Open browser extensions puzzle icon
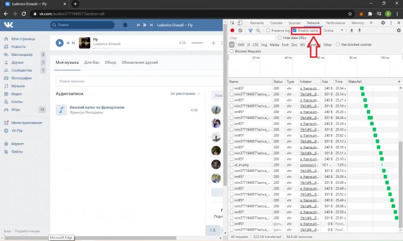Image resolution: width=403 pixels, height=241 pixels. pos(370,14)
